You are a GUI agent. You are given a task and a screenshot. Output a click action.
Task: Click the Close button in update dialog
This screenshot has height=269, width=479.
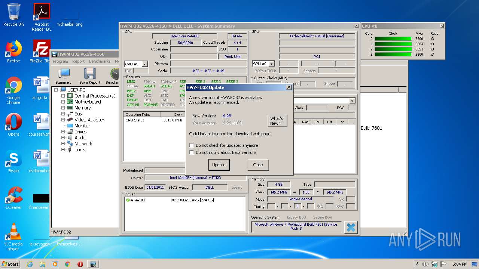pos(258,165)
